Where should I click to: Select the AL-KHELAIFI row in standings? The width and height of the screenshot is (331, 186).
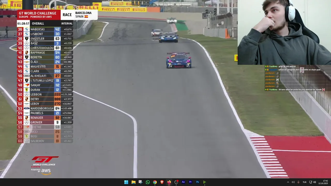click(x=45, y=76)
